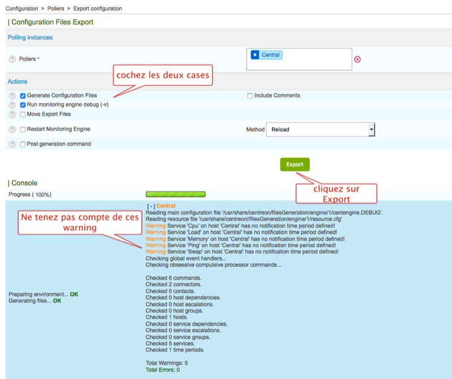Check the Include Comments option
The height and width of the screenshot is (379, 452).
(x=250, y=96)
